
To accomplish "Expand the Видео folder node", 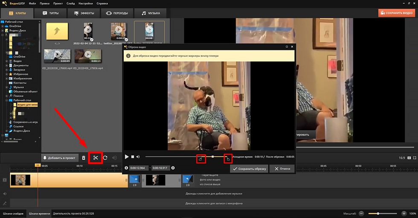I will [x=7, y=61].
